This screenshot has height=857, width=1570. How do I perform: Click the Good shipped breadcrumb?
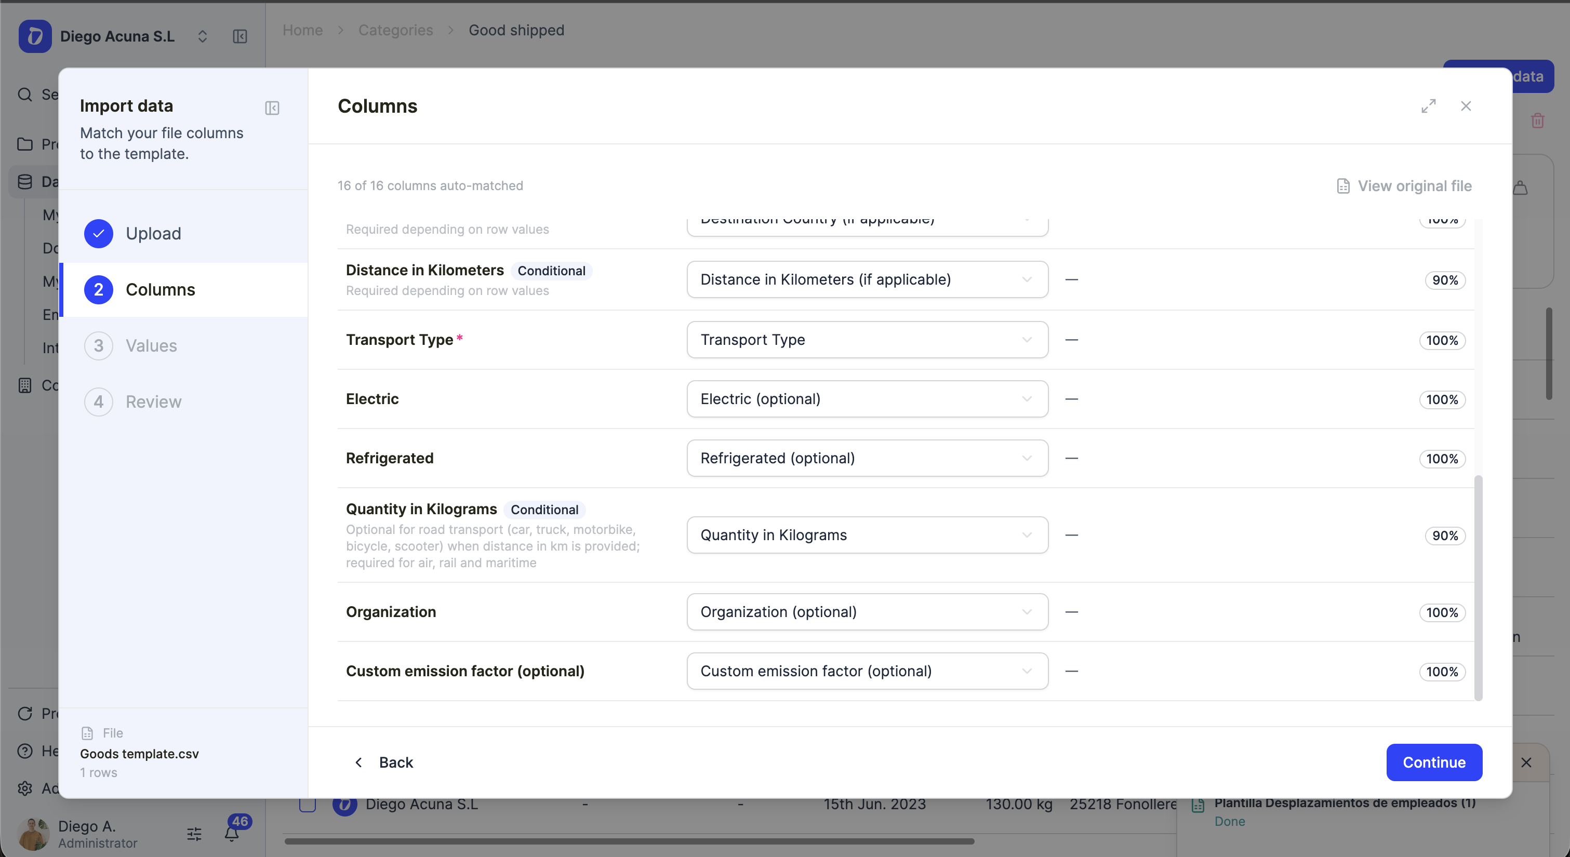pyautogui.click(x=516, y=30)
